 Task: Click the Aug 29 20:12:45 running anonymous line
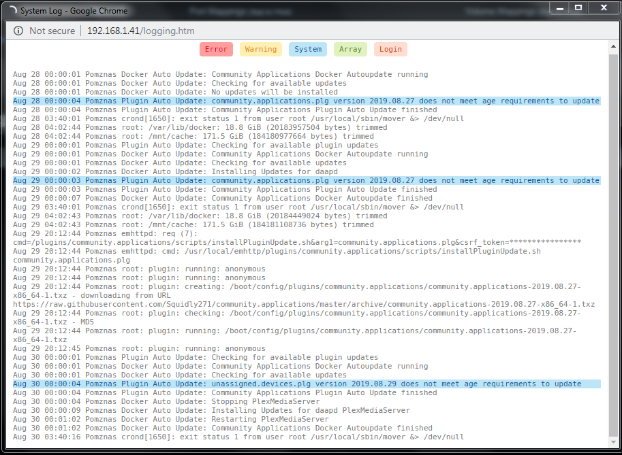[139, 348]
